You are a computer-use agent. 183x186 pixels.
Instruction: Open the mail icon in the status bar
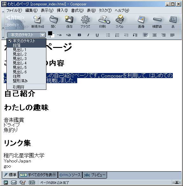point(14,183)
